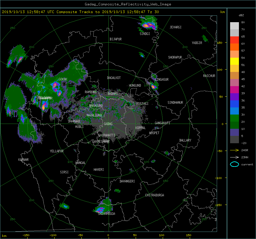The image size is (256, 239).
Task: Click the YELLAPUR city label
Action: (x=57, y=151)
